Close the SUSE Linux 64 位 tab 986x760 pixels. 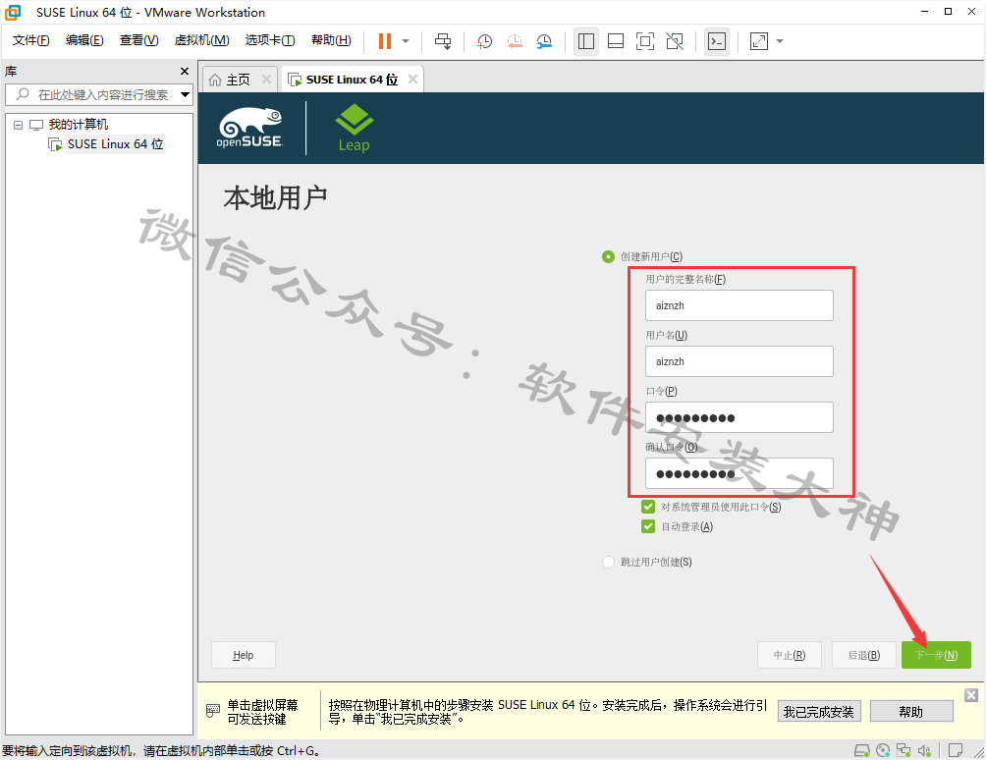[412, 80]
